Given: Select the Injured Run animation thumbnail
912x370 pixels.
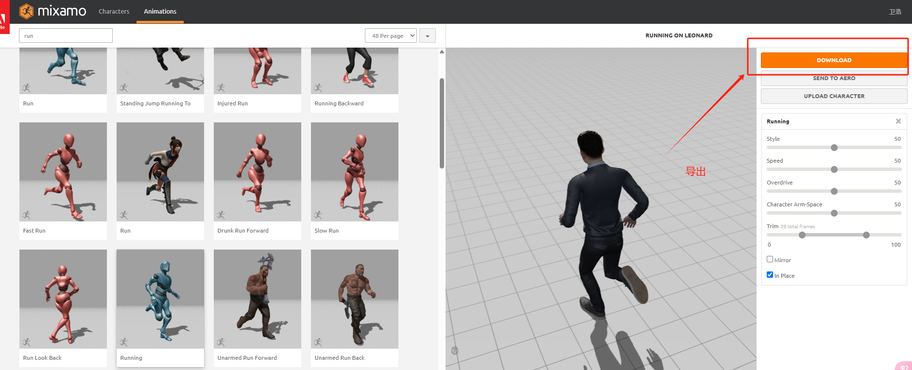Looking at the screenshot, I should coord(258,71).
